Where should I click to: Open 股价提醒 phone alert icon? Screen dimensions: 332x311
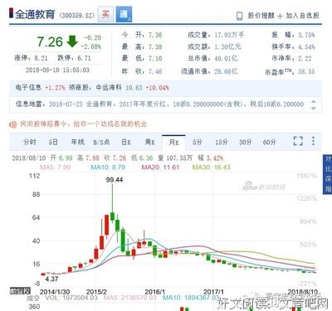click(239, 16)
